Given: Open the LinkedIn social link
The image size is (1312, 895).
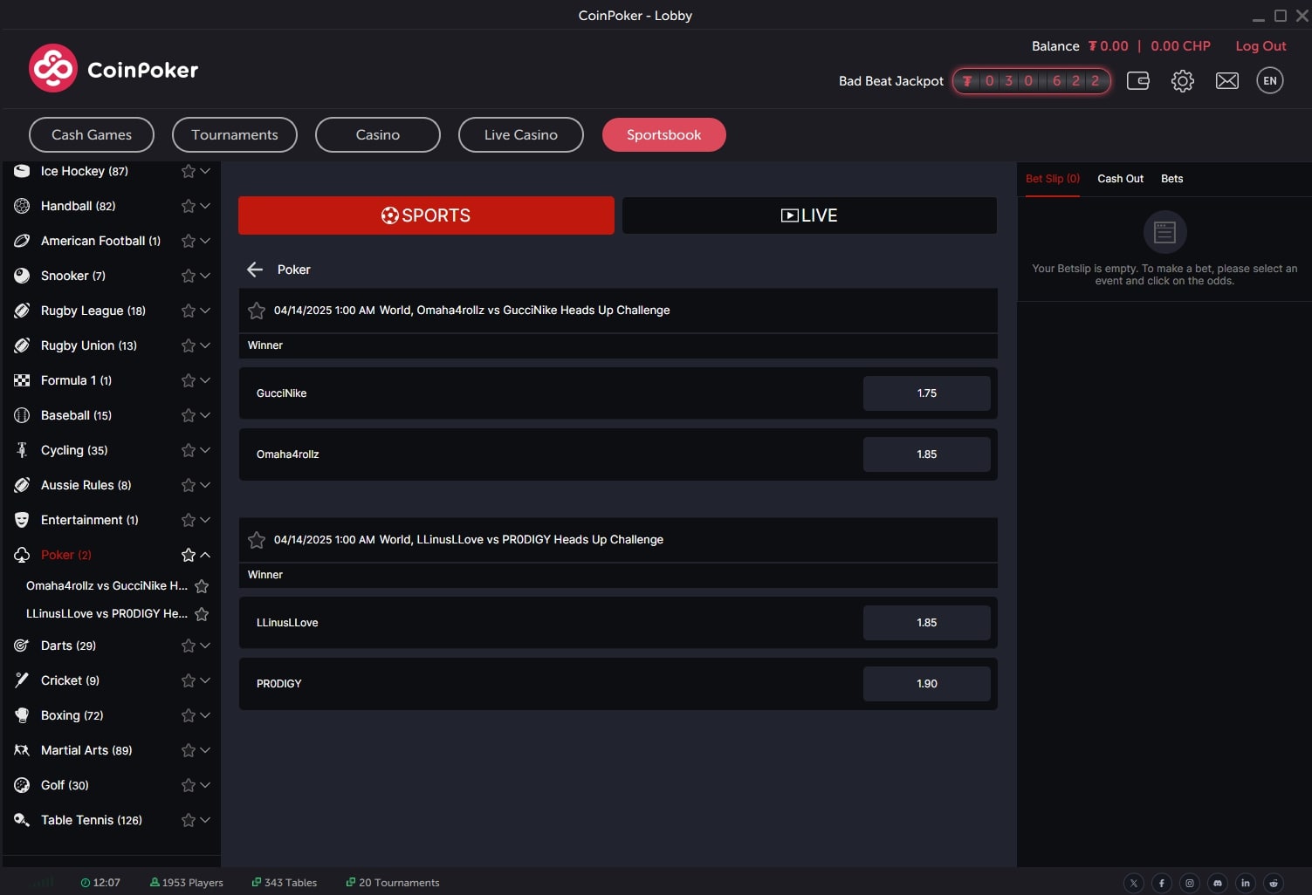Looking at the screenshot, I should [x=1246, y=883].
